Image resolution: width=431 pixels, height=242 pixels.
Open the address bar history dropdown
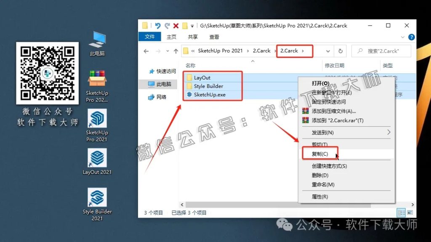pyautogui.click(x=328, y=51)
